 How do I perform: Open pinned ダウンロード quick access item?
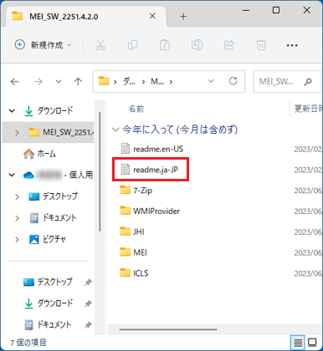coord(49,303)
